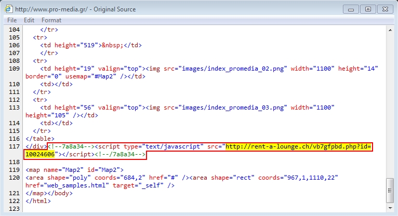Click line number 104
The image size is (398, 216).
pyautogui.click(x=14, y=30)
